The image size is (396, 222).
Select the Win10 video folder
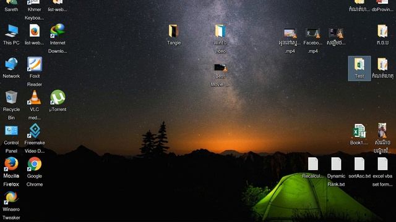pyautogui.click(x=220, y=39)
